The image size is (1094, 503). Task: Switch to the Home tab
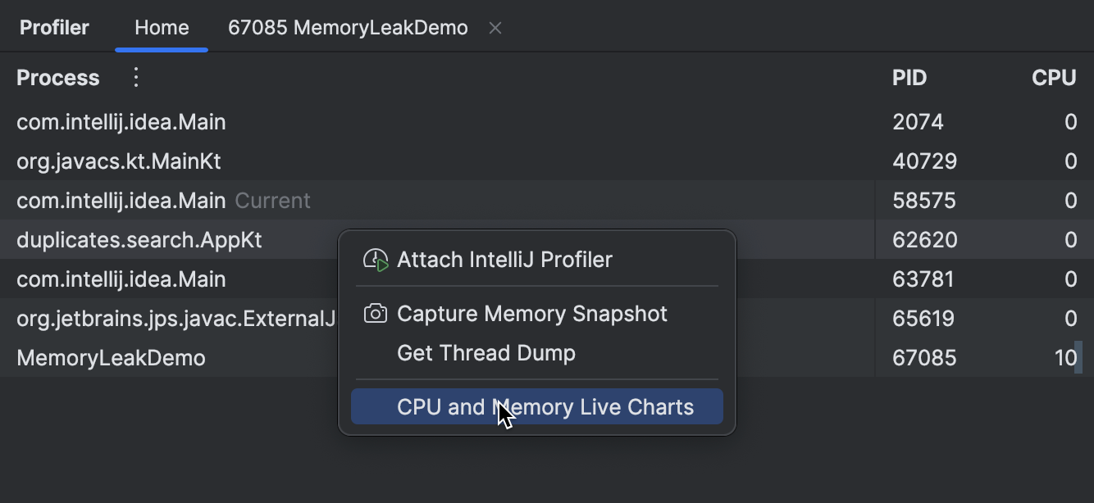point(161,27)
